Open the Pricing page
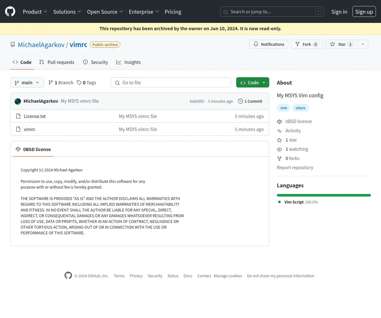Viewport: 381px width, 318px height. pos(173,12)
